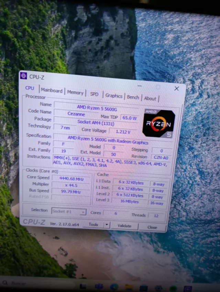This screenshot has height=292, width=220.
Task: Click the Code Name value Cezanne
Action: click(x=76, y=113)
